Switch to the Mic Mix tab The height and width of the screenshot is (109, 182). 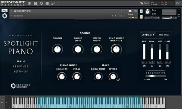[x=164, y=35]
